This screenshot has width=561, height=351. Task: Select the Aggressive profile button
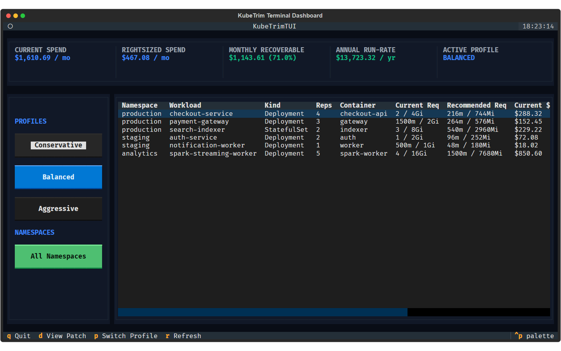(x=58, y=209)
